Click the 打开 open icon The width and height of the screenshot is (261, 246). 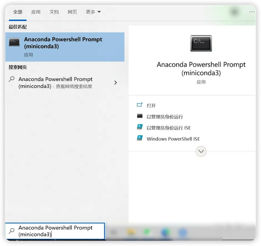click(139, 105)
